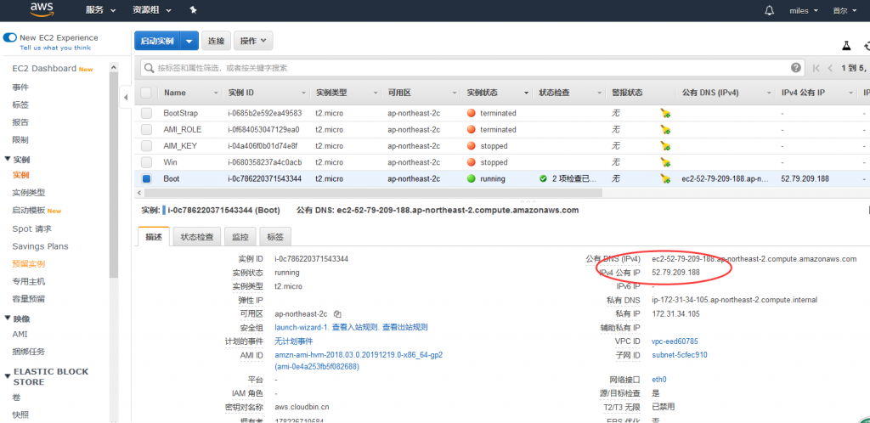Copy availability zone ap-northeast-2c icon
Screen dimensions: 870x423
337,313
